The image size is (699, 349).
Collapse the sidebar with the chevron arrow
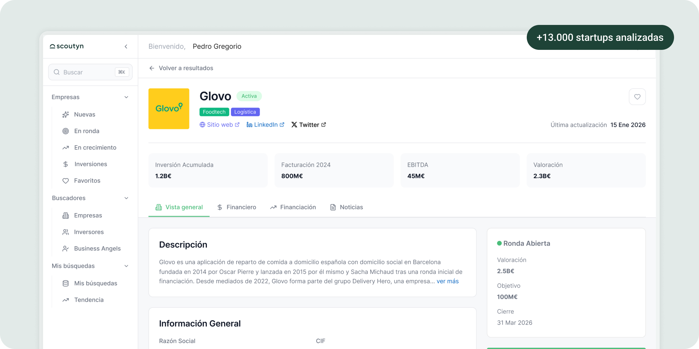126,46
